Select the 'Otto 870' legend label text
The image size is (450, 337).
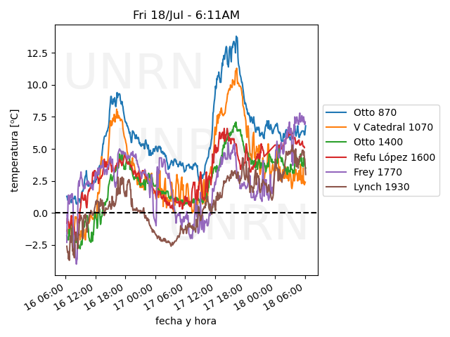pos(375,112)
